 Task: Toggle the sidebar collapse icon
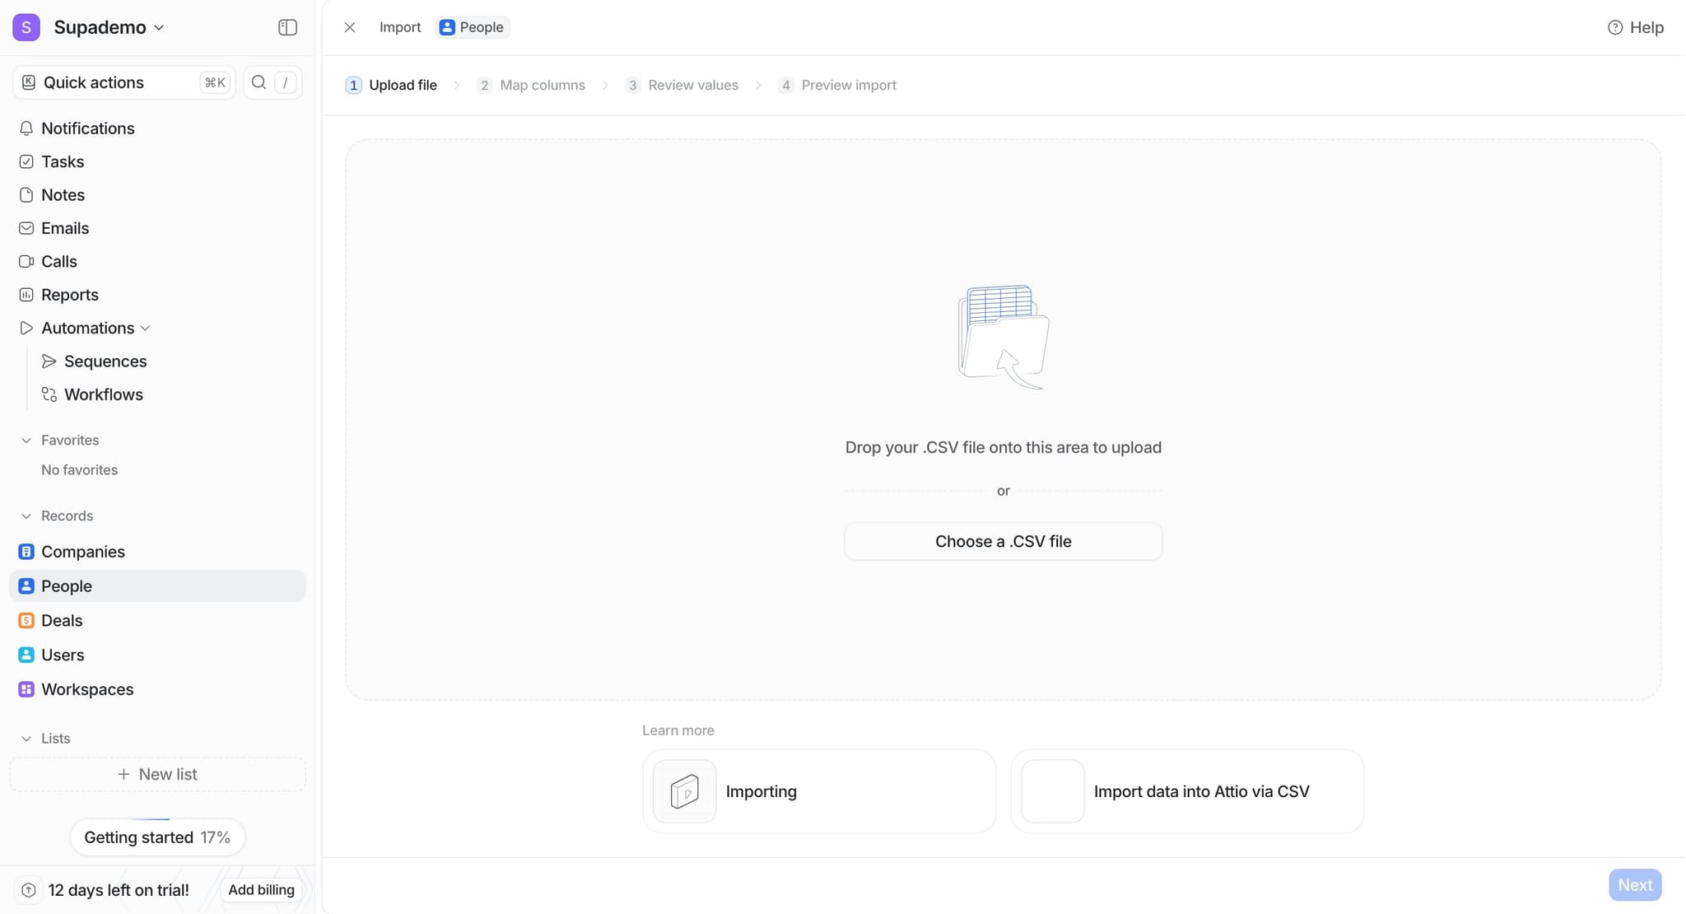(287, 27)
